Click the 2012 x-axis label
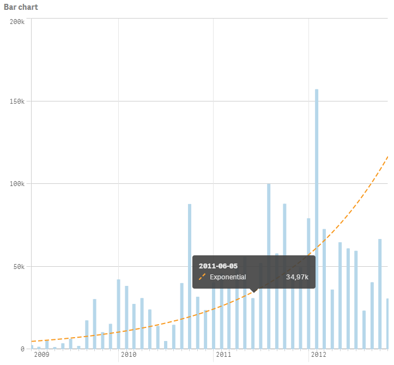 (x=319, y=355)
